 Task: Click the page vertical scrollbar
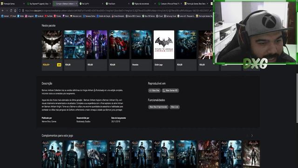tap(297, 98)
